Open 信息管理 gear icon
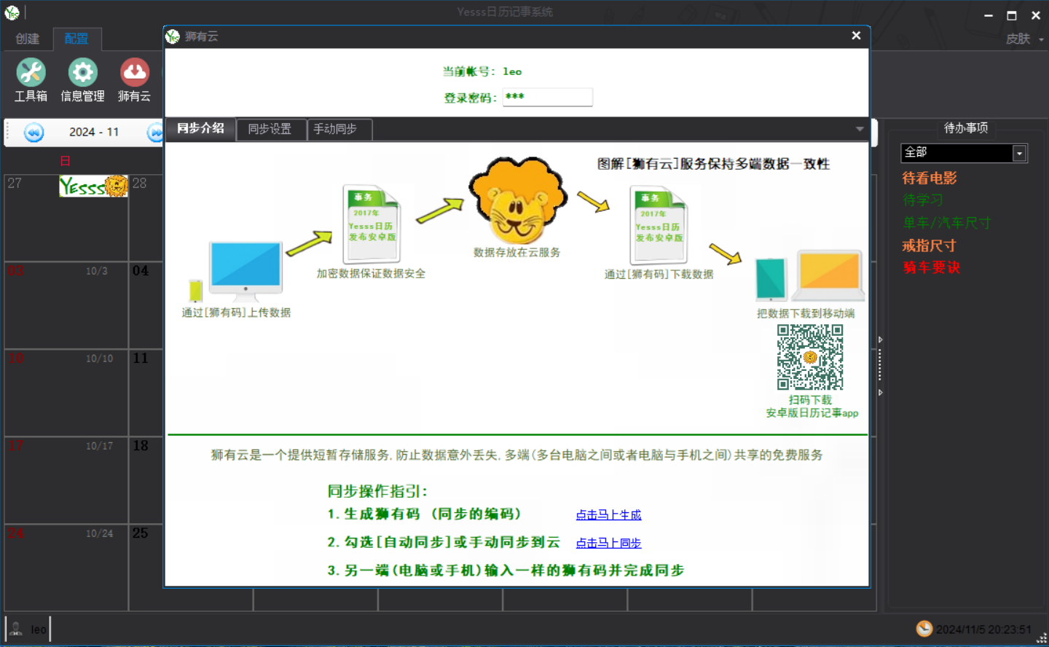Viewport: 1049px width, 647px height. point(82,73)
